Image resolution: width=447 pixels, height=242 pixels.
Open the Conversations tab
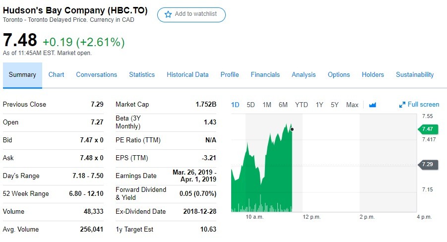(96, 75)
